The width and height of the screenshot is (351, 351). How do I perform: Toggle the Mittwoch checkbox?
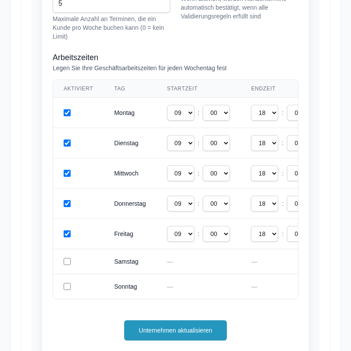click(67, 173)
